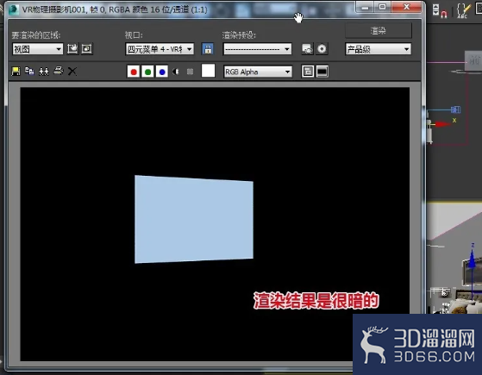Close the render frame window
Viewport: 482px width, 375px height.
click(406, 7)
